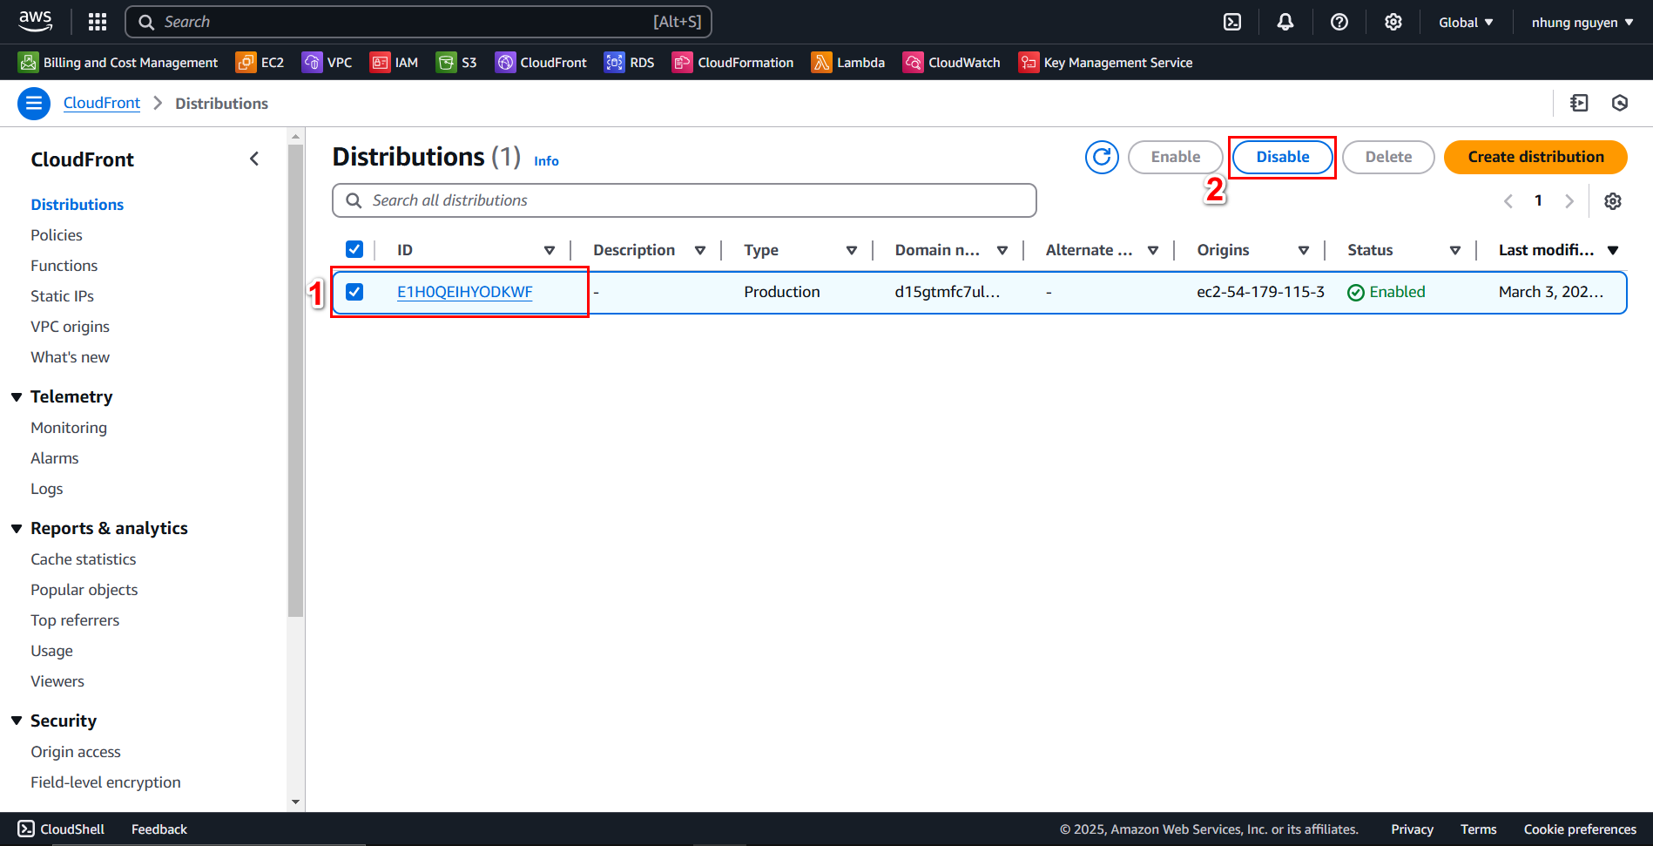Open distribution E1H0QEIHYODKWF link
This screenshot has height=846, width=1653.
[464, 292]
